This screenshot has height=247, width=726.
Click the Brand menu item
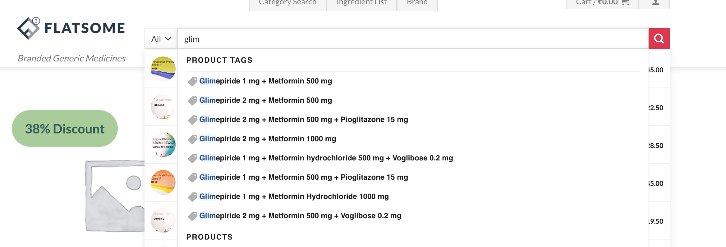[417, 2]
